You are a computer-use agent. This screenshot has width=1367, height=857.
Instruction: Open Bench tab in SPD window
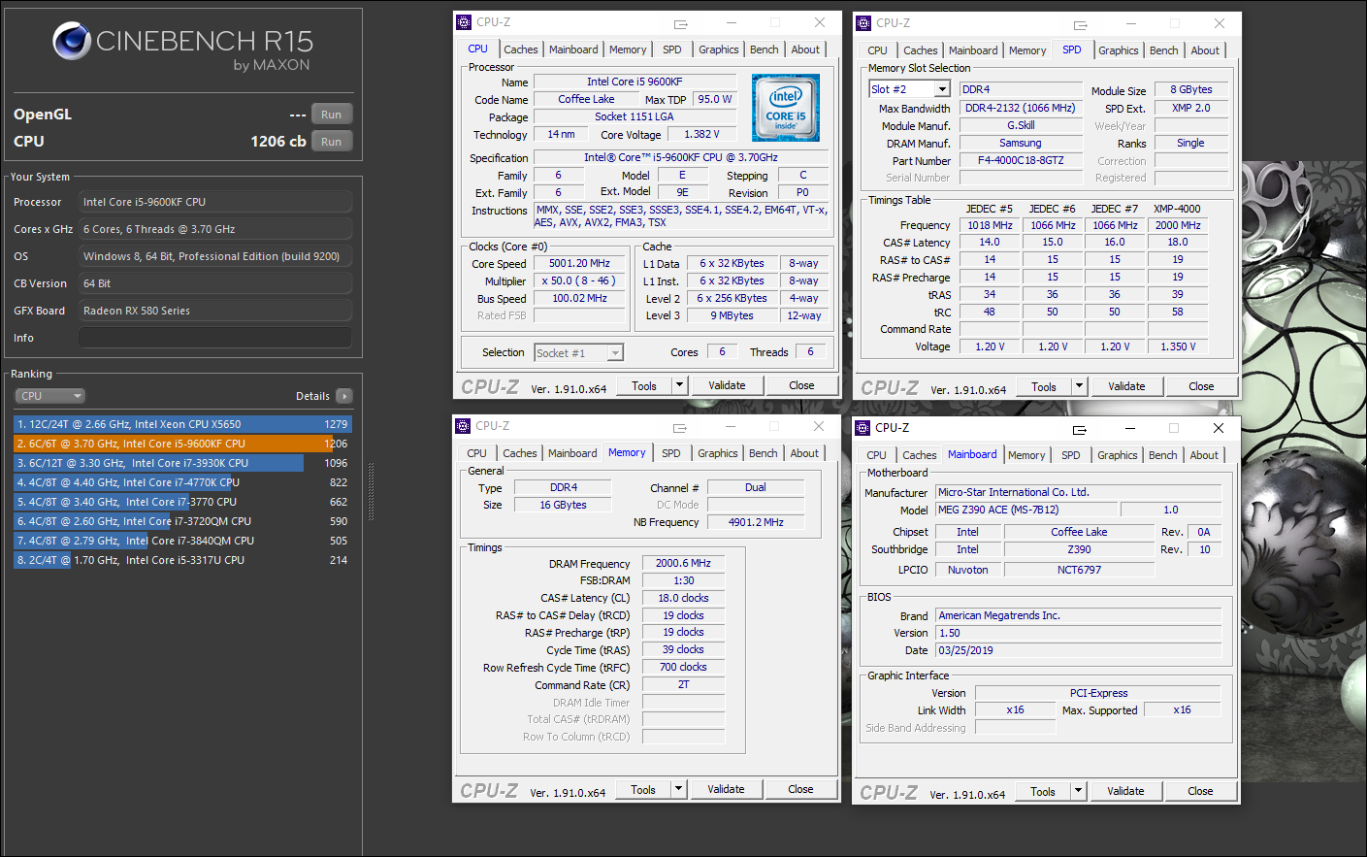1164,50
